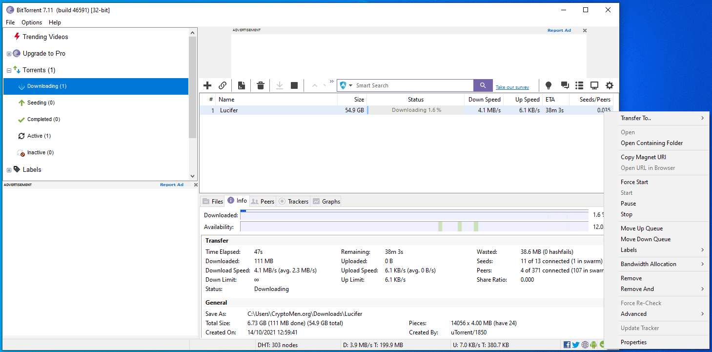Click the Twitter bird icon in status bar
This screenshot has height=352, width=712.
(576, 345)
